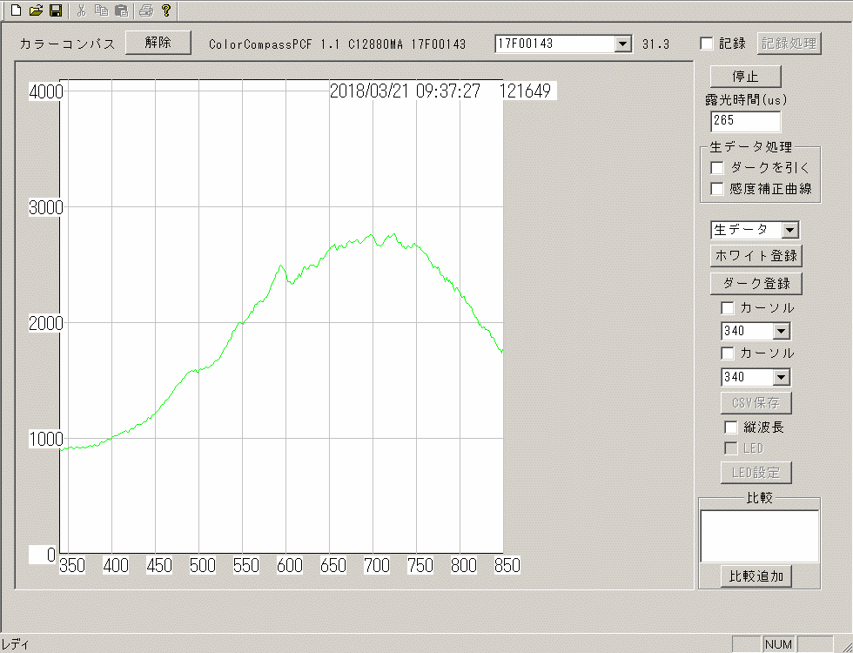Screen dimensions: 853x653
Task: Click the 31.3 value next to dropdown
Action: [655, 44]
